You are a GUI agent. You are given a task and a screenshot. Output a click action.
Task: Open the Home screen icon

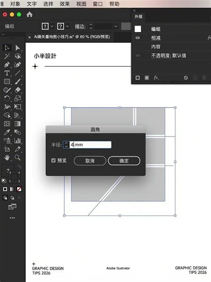pyautogui.click(x=29, y=15)
